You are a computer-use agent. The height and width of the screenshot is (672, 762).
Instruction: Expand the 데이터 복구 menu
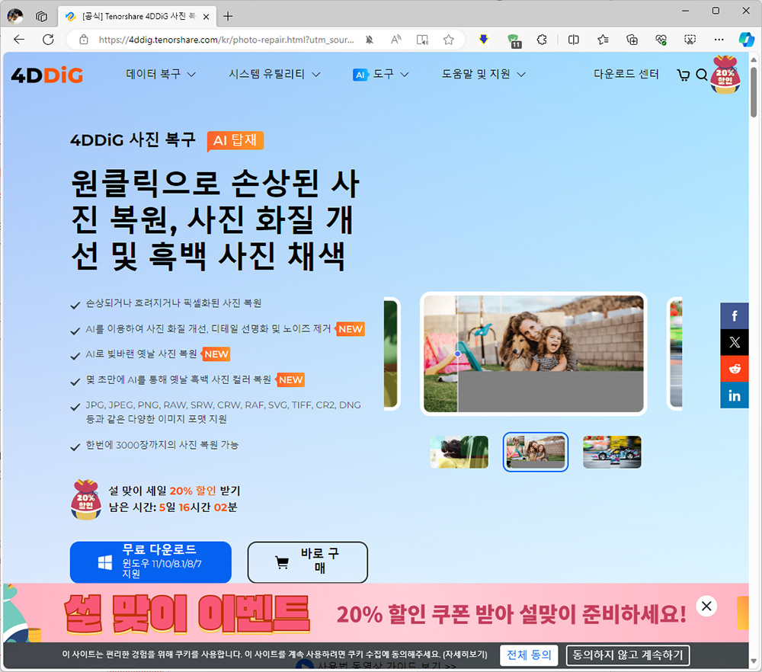pos(161,74)
